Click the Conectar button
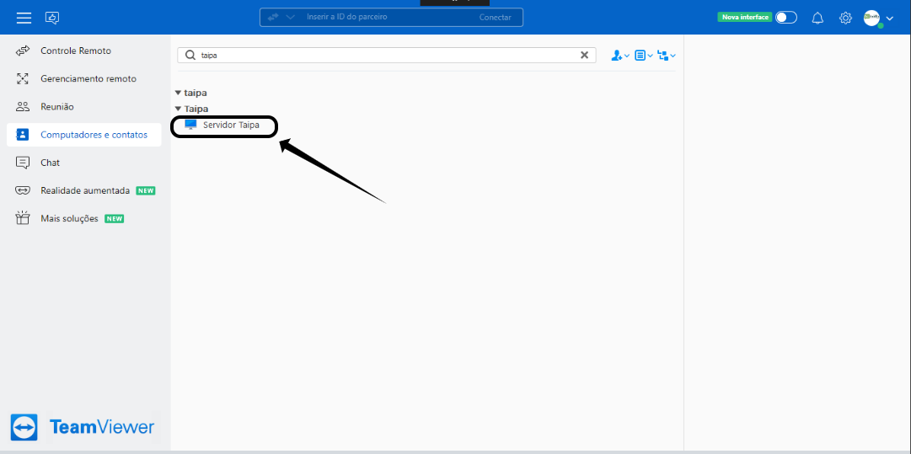This screenshot has height=454, width=911. (x=495, y=18)
